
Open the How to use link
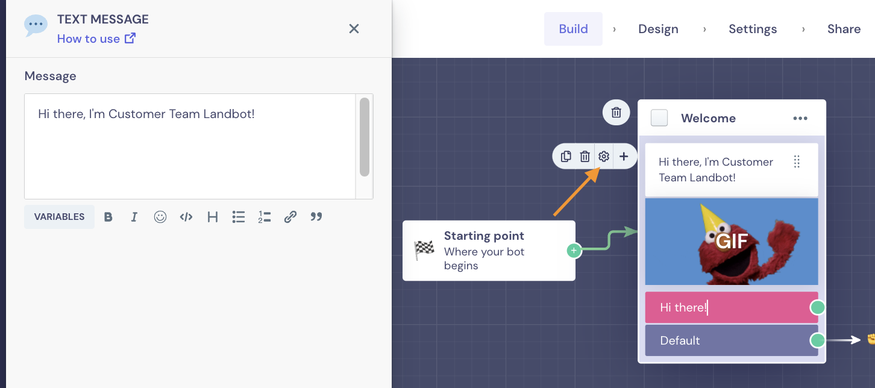pyautogui.click(x=96, y=39)
